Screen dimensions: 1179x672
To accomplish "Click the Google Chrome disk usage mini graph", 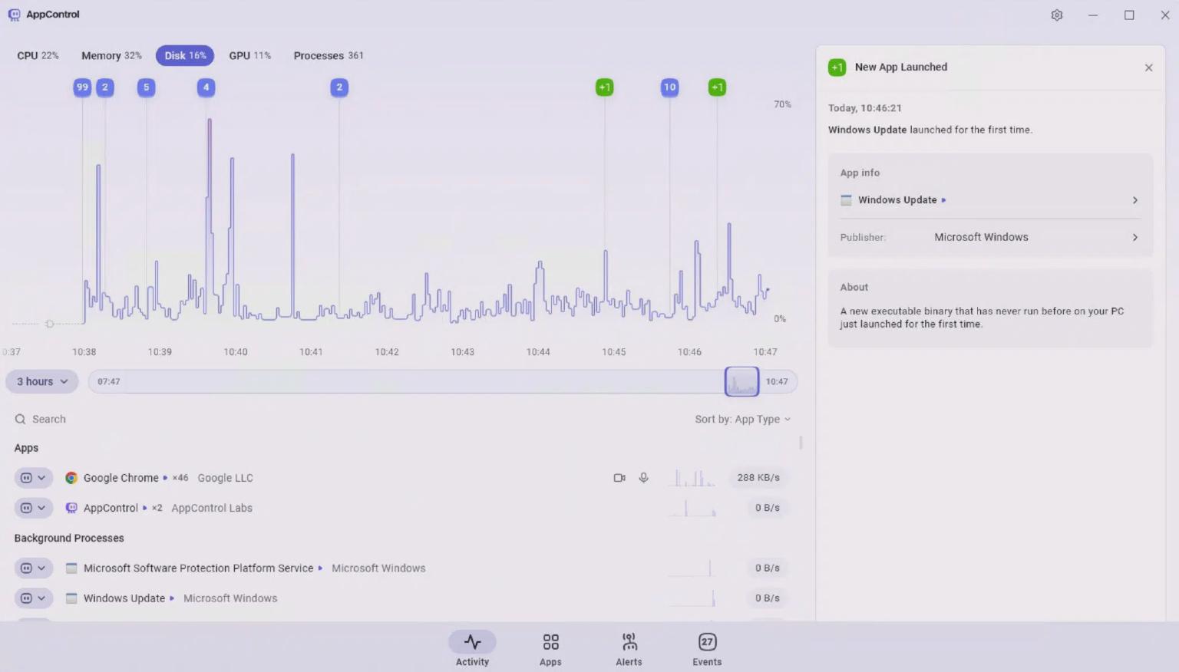I will (x=692, y=478).
